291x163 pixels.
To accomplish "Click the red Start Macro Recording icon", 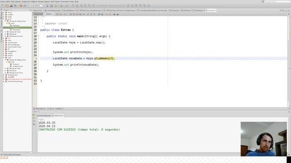I will pos(107,14).
